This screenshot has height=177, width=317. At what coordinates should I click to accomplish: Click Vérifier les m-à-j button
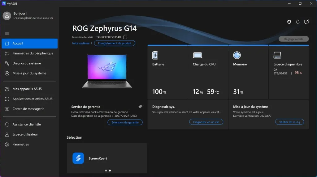[x=289, y=122]
